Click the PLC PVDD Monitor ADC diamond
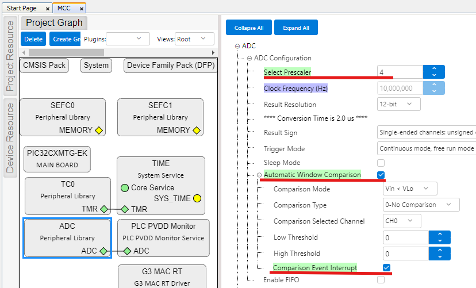476x288 pixels. tap(127, 251)
